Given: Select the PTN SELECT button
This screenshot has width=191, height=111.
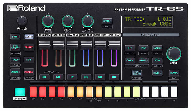Looking at the screenshot, I should (15, 47).
